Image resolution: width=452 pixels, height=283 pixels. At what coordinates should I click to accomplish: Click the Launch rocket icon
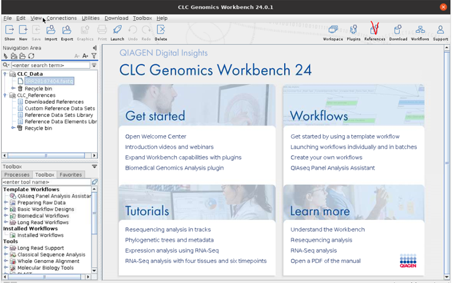coord(117,30)
